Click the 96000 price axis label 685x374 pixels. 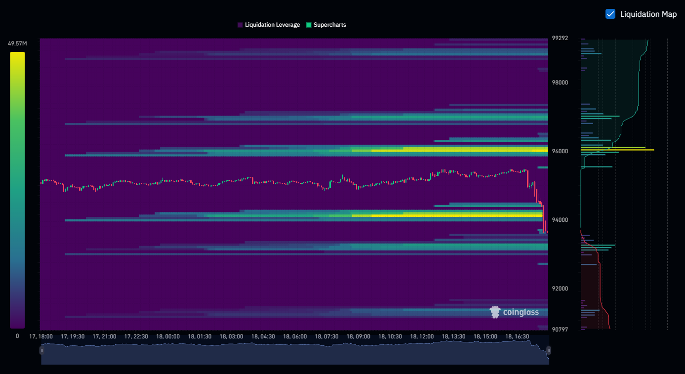click(560, 151)
